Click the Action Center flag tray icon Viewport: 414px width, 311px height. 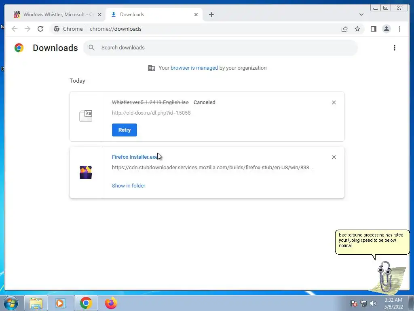click(x=354, y=303)
